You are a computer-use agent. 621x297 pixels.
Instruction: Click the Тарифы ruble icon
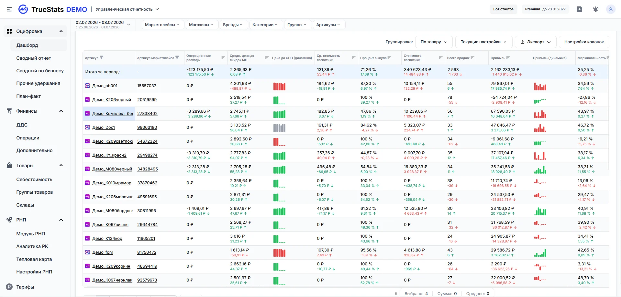[9, 287]
